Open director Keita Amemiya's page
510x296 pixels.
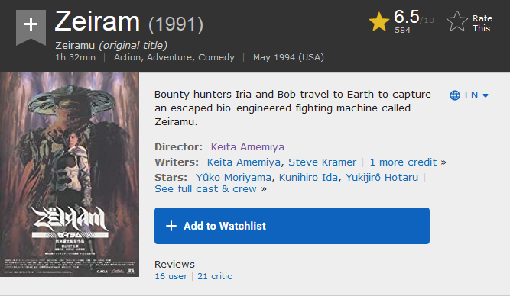[x=248, y=147]
